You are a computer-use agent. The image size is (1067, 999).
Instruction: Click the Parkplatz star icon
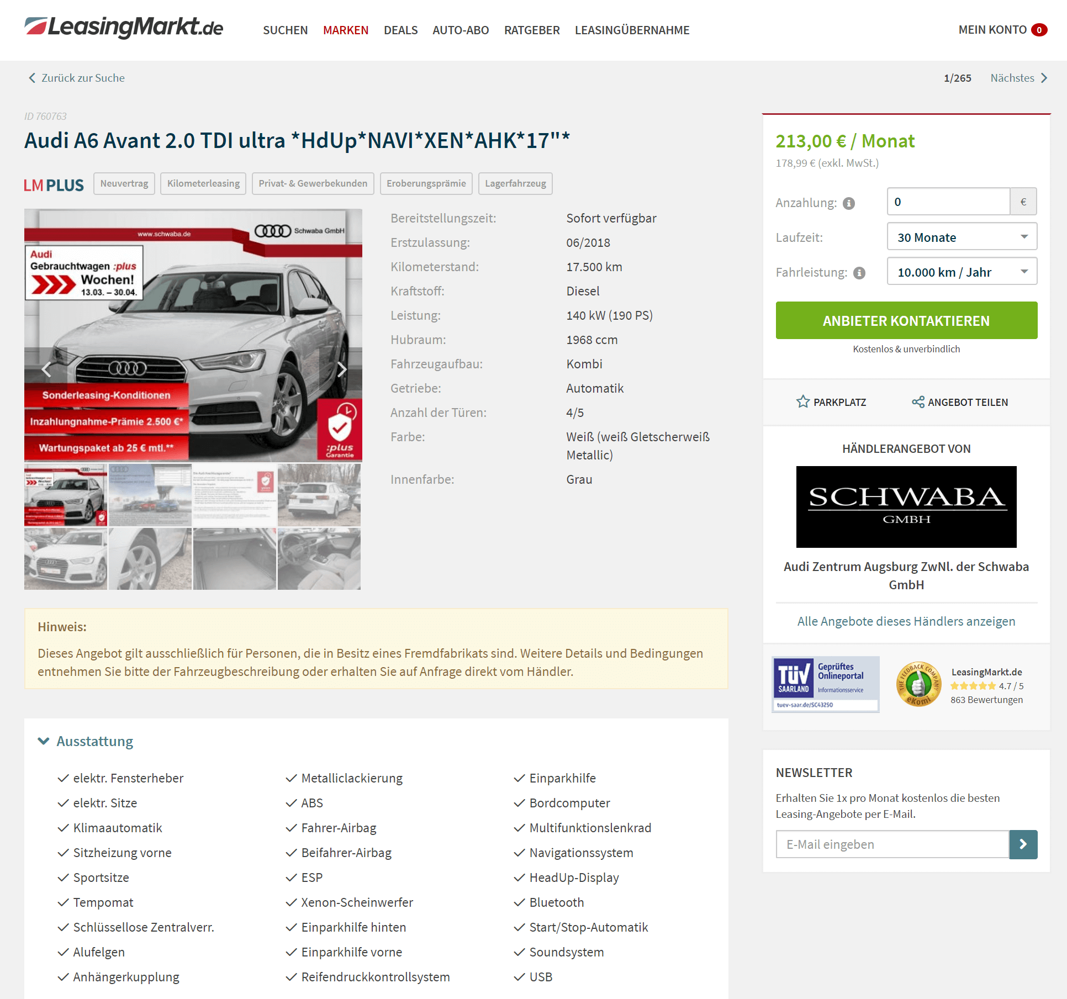pos(802,401)
